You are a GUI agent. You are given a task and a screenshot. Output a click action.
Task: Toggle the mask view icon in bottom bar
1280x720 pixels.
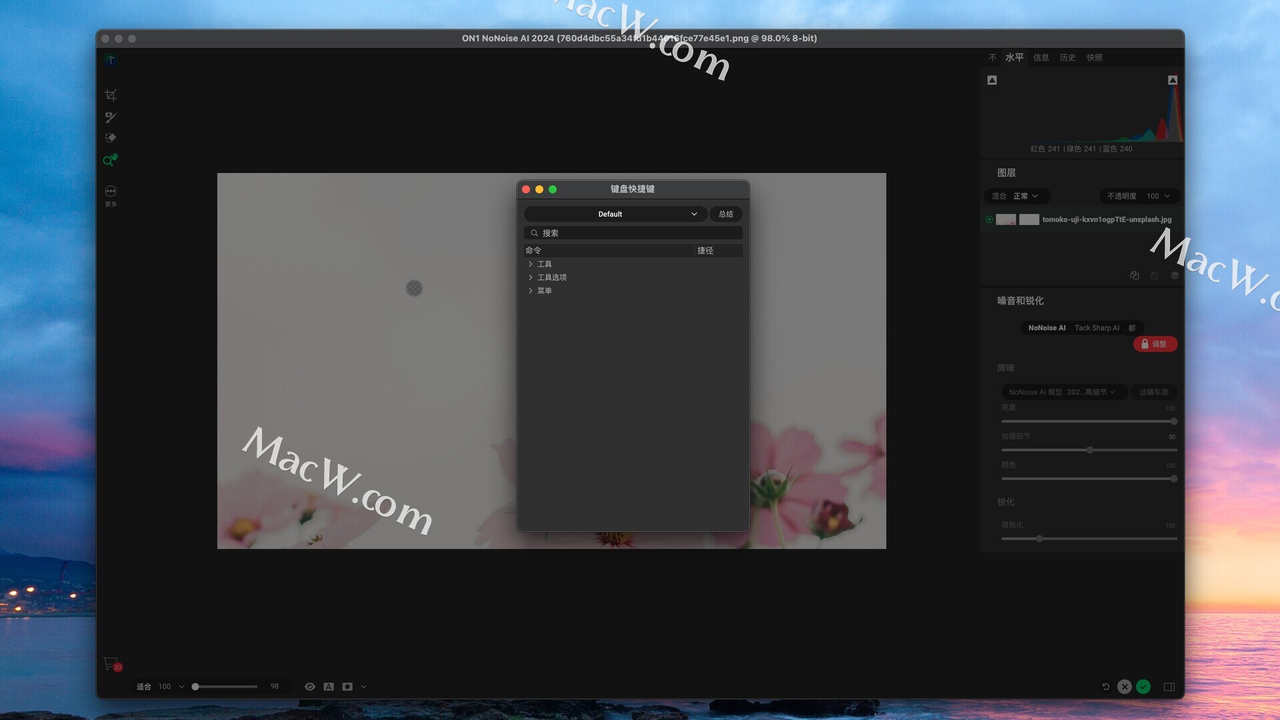click(347, 687)
